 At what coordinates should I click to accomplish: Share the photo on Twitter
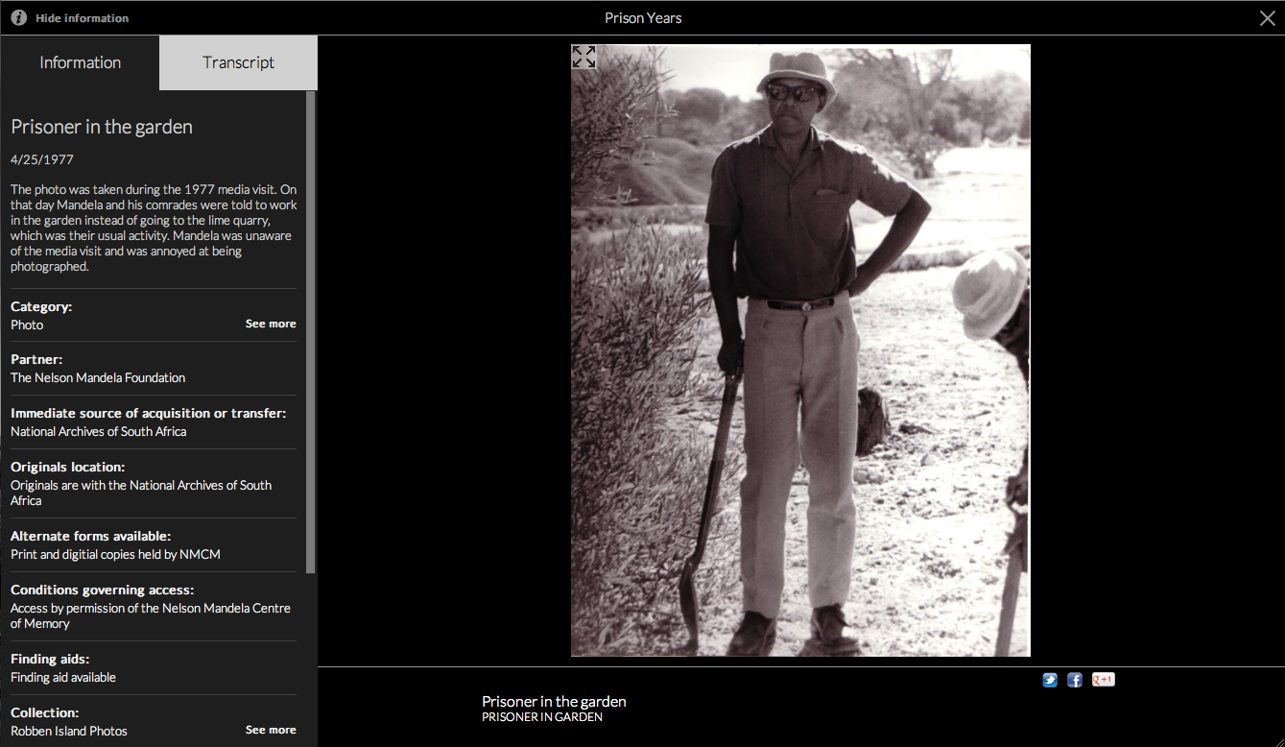[1050, 680]
